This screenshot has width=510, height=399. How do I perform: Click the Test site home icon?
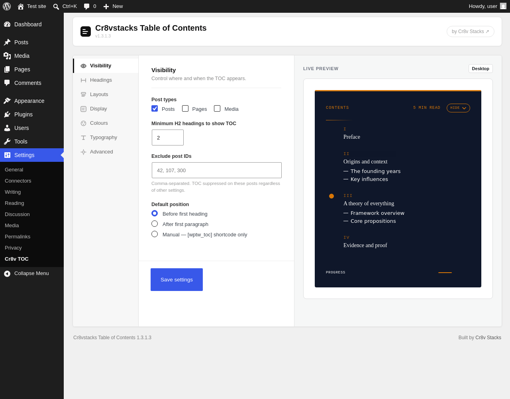click(21, 6)
